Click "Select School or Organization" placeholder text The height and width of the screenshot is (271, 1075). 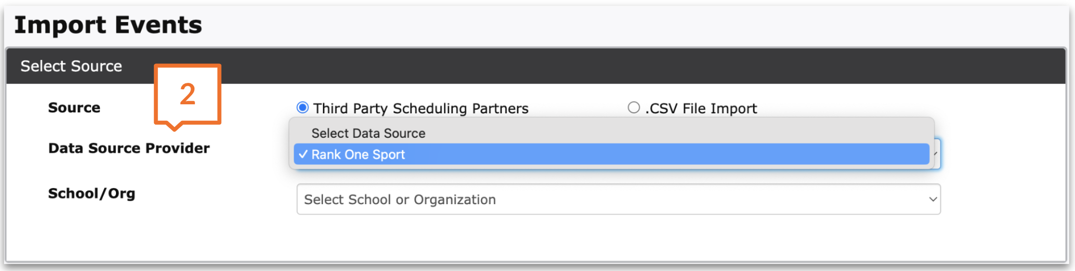tap(400, 200)
